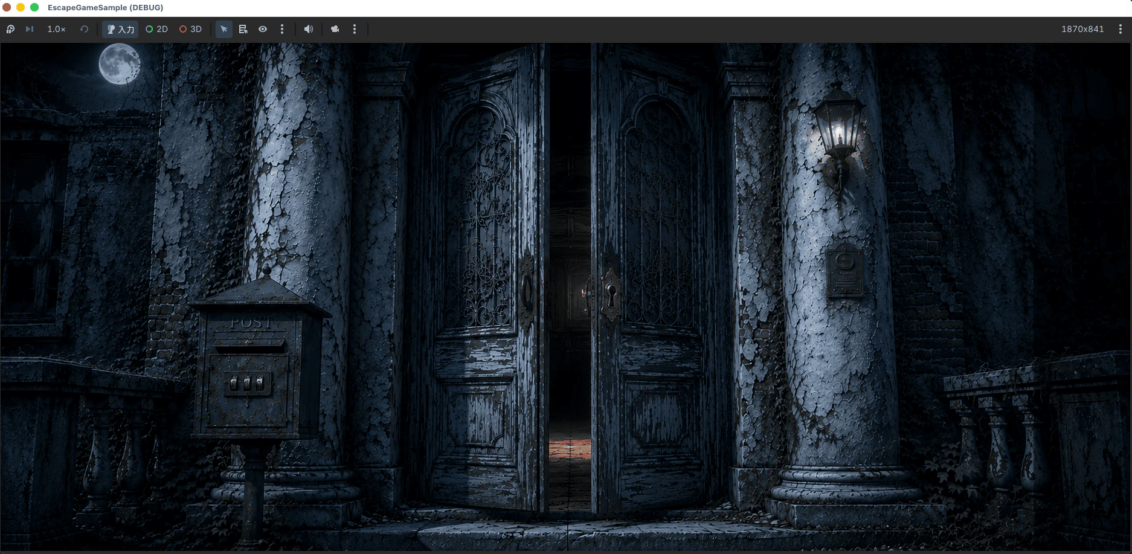
Task: Open selection options three-dot menu
Action: click(282, 29)
